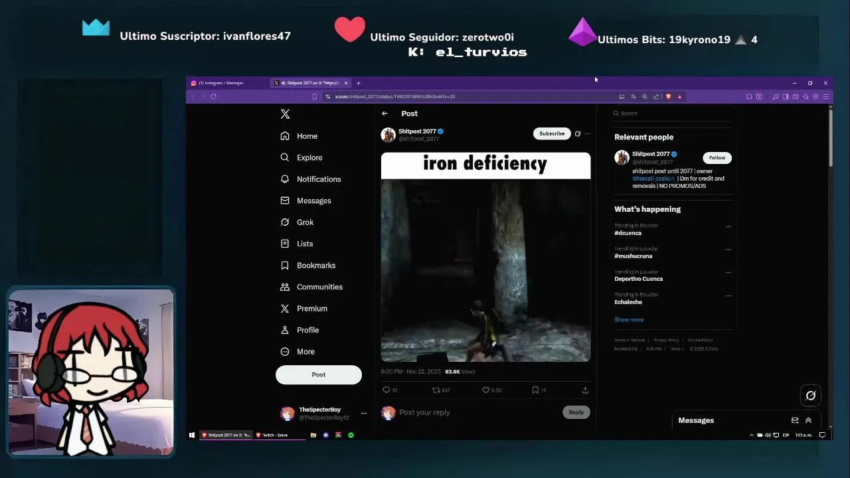Click the Windows Start button
This screenshot has height=478, width=850.
(x=192, y=436)
